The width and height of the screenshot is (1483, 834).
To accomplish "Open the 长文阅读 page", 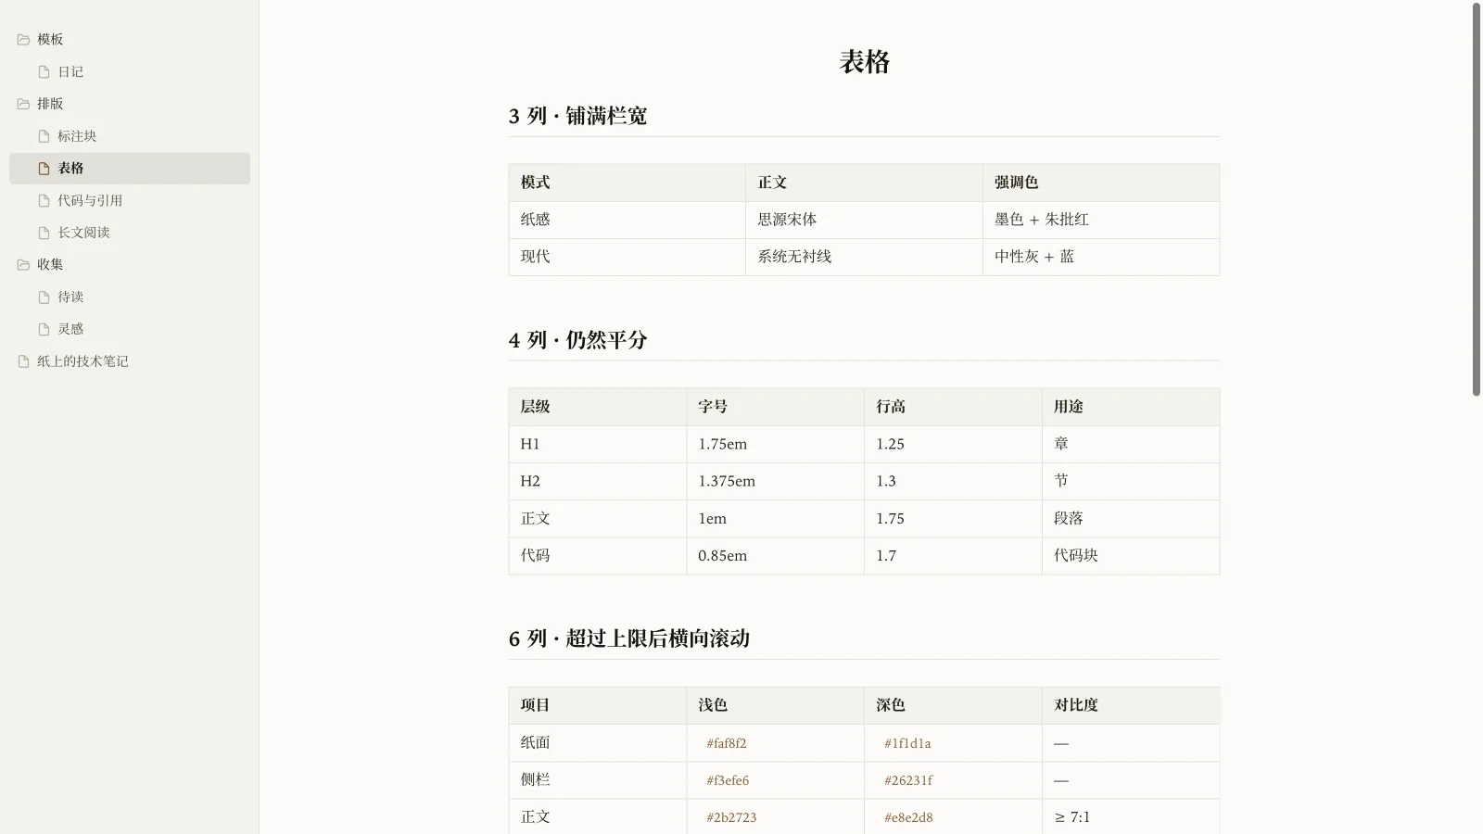I will (x=130, y=233).
